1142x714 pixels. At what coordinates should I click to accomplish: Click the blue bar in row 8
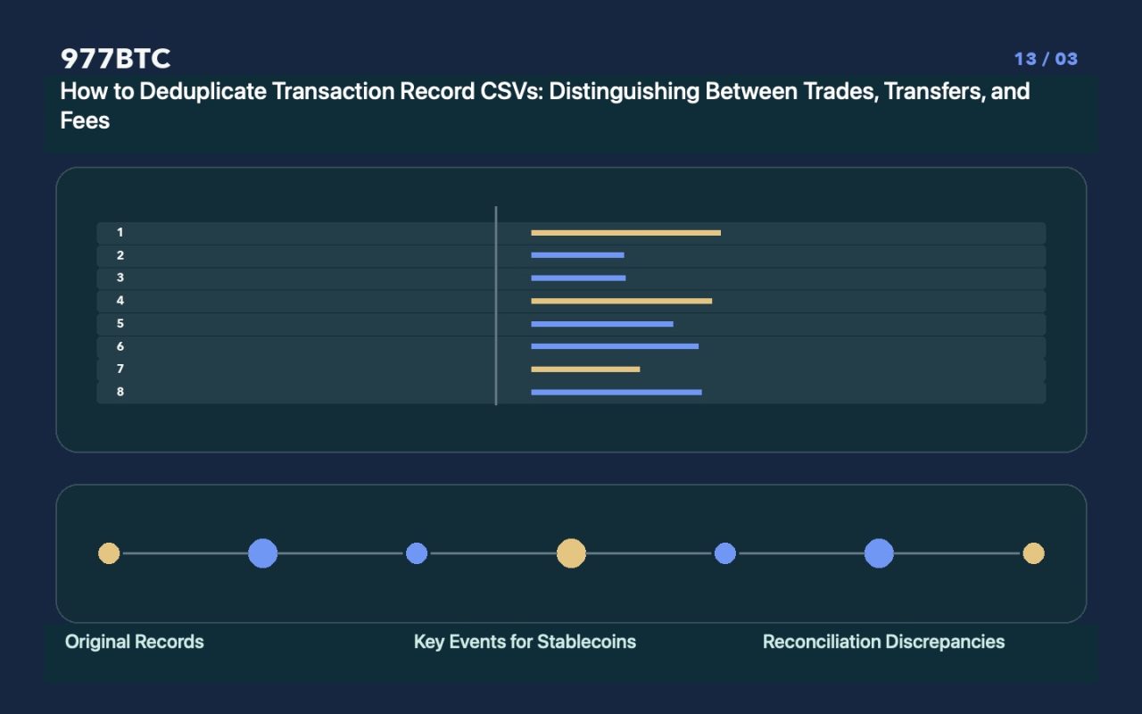point(617,392)
